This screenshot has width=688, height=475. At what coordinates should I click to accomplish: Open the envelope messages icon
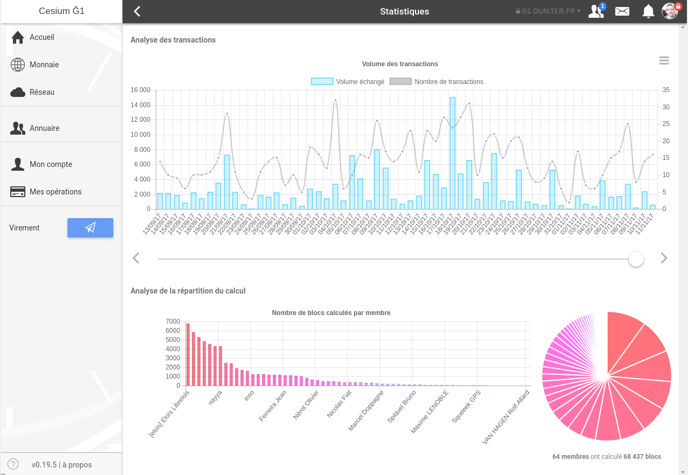(x=622, y=11)
